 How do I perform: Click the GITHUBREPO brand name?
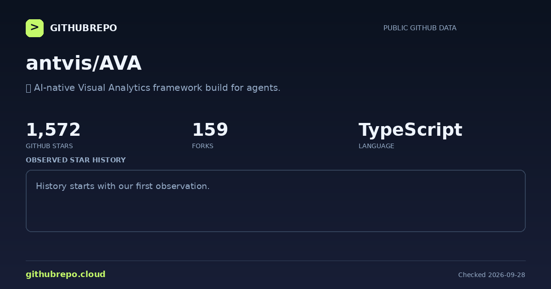click(x=84, y=28)
